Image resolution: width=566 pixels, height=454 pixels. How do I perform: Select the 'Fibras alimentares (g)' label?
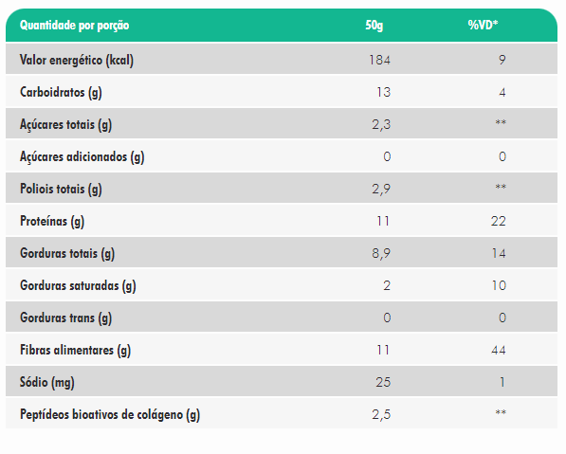coord(75,350)
